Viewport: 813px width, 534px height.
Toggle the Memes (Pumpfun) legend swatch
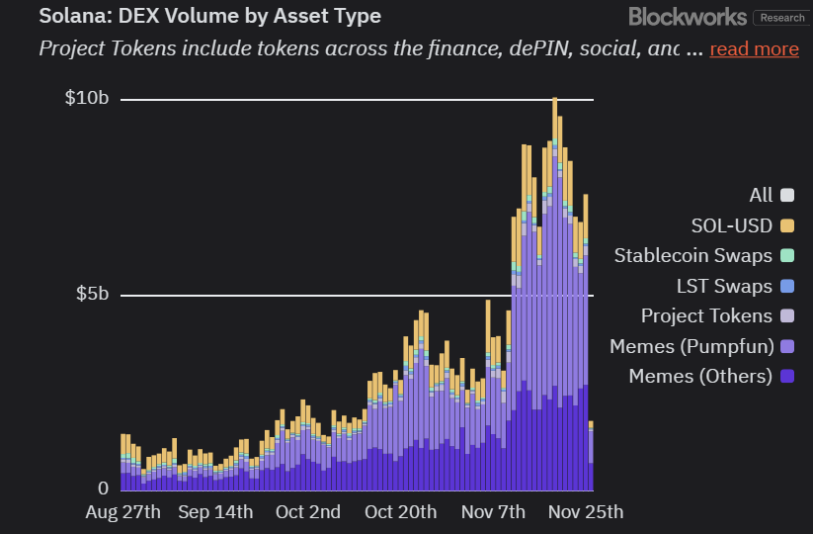[x=787, y=346]
